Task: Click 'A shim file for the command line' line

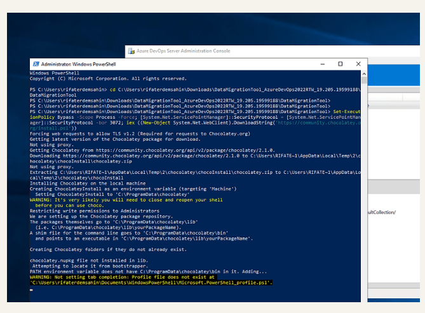Action: [129, 233]
